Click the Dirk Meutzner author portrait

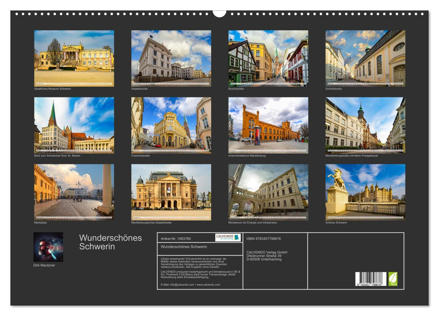pos(47,248)
